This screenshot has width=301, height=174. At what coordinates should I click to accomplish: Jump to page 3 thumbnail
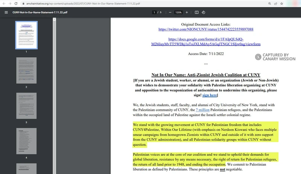click(26, 106)
